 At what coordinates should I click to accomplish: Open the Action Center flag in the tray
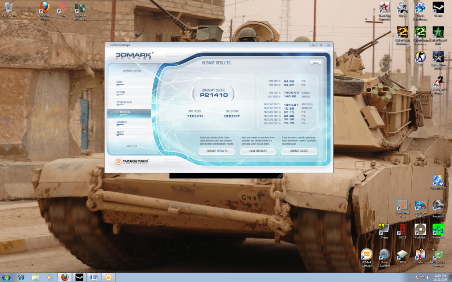tap(417, 278)
